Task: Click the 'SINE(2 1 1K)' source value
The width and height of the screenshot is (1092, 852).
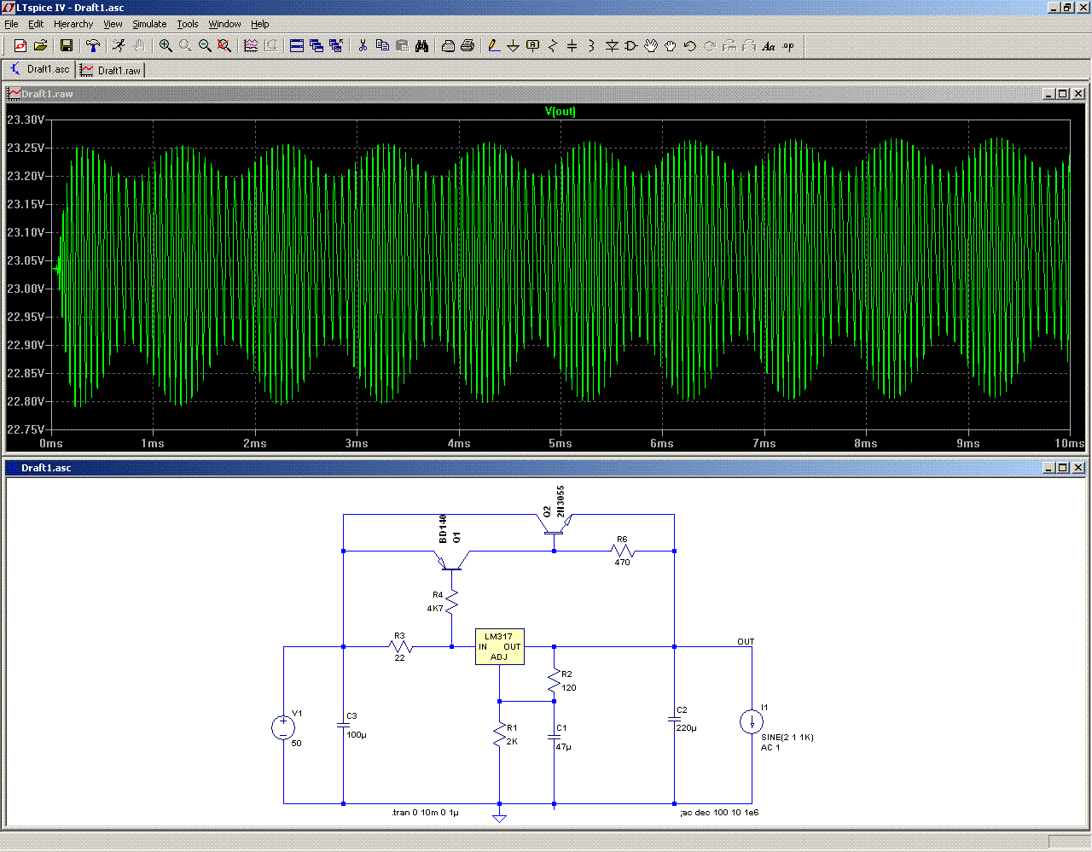Action: 787,738
